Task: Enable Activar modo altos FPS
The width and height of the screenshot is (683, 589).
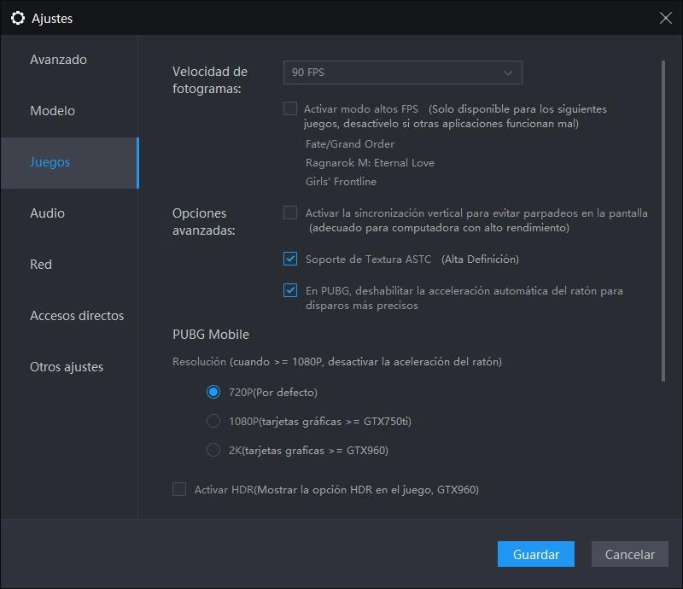Action: 290,108
